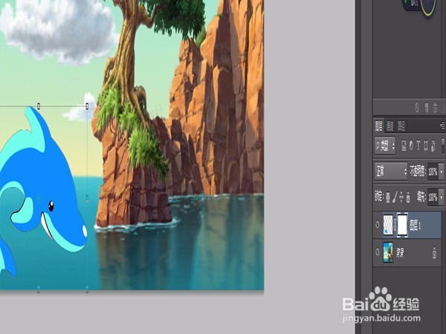The height and width of the screenshot is (334, 446).
Task: Click the 背景 layer lock icon
Action: point(434,252)
